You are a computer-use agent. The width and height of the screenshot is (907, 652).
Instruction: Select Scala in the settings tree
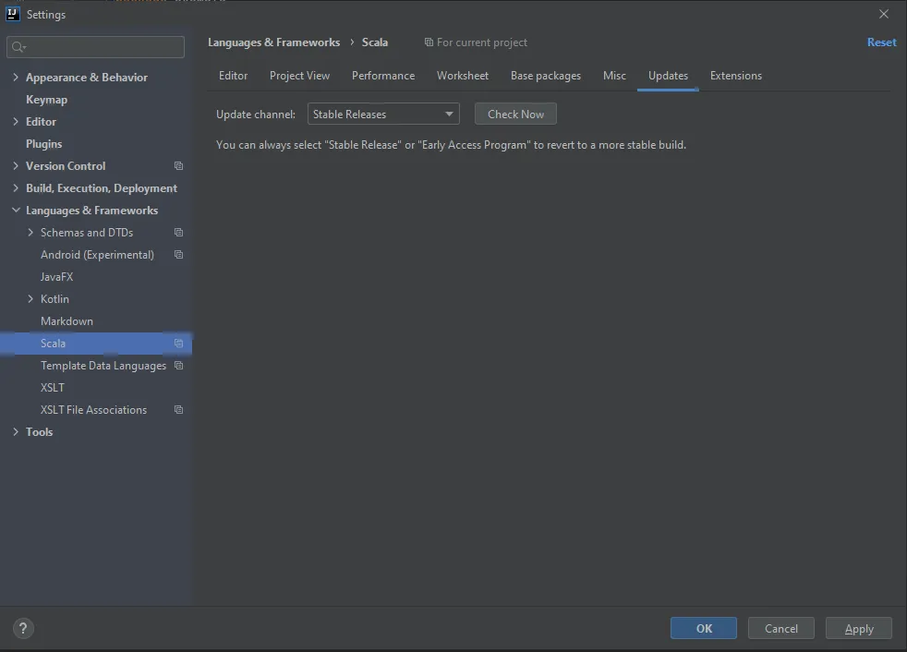click(x=96, y=343)
